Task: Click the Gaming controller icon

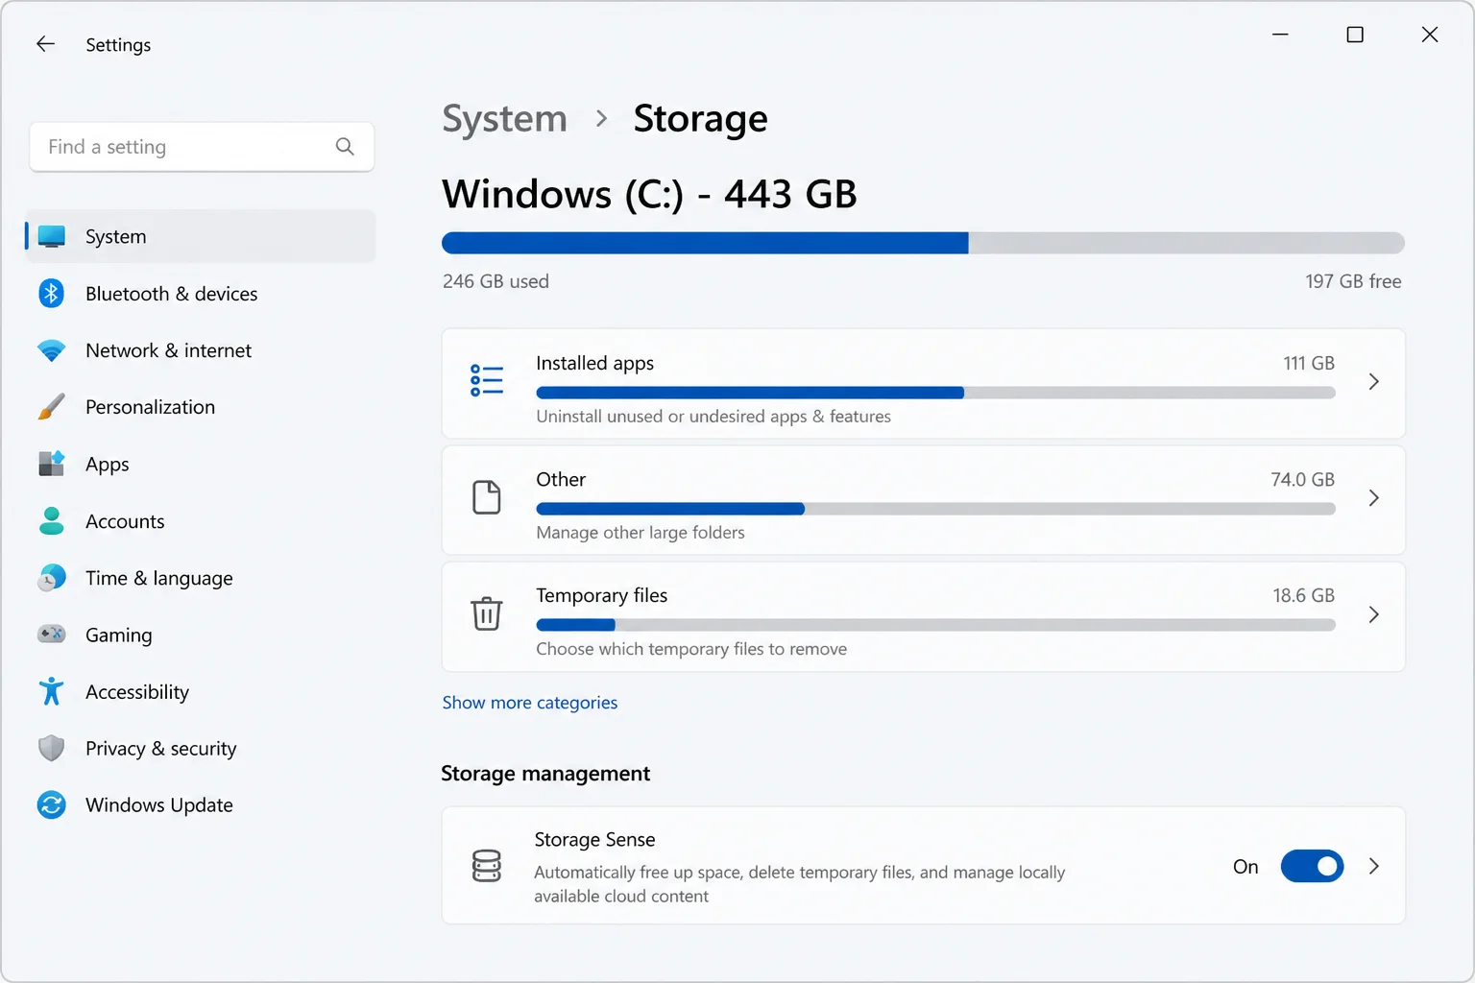Action: [x=52, y=635]
